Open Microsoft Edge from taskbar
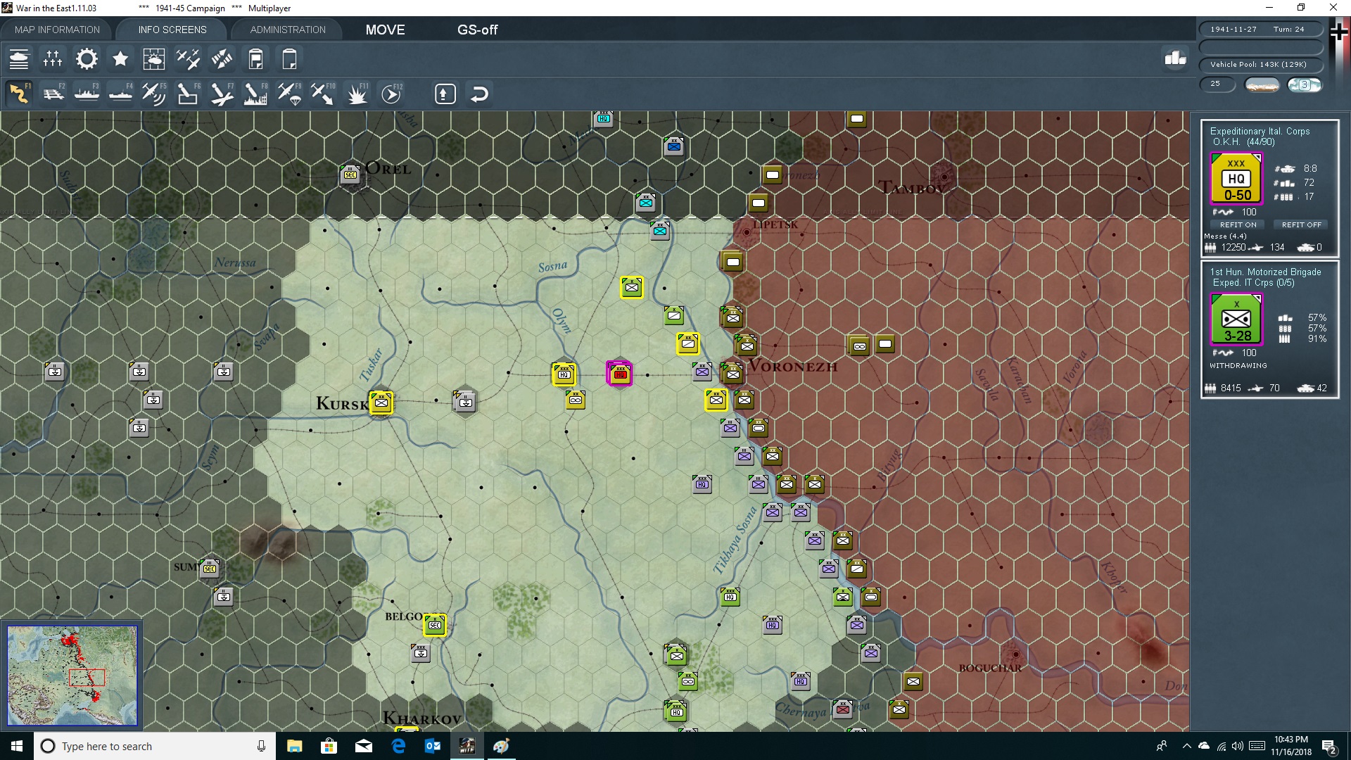1351x760 pixels. (398, 746)
